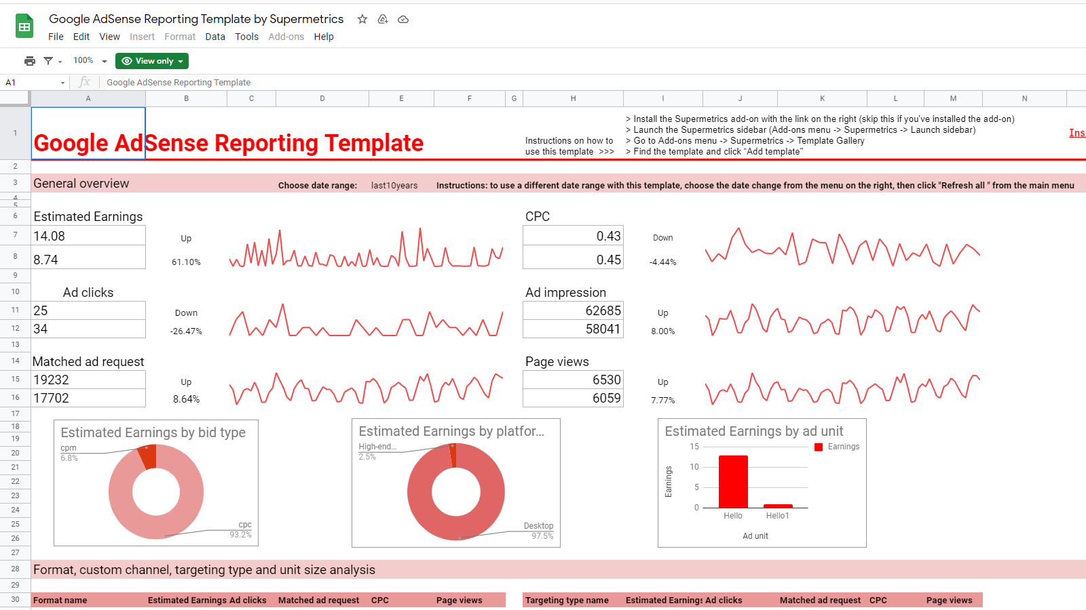The image size is (1086, 610).
Task: Select the Ad clicks value 25 cell
Action: (x=88, y=310)
